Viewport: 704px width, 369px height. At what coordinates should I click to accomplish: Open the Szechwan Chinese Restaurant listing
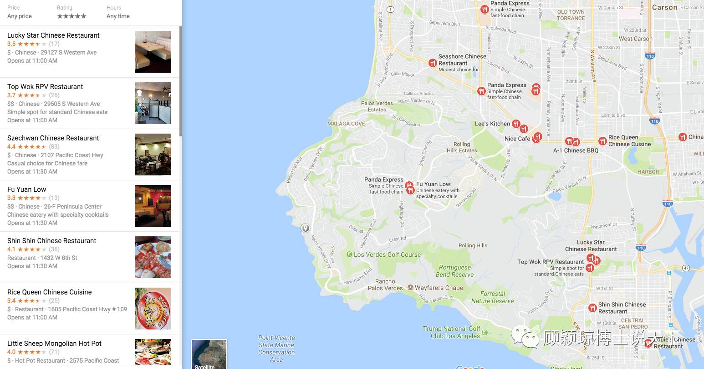tap(90, 155)
